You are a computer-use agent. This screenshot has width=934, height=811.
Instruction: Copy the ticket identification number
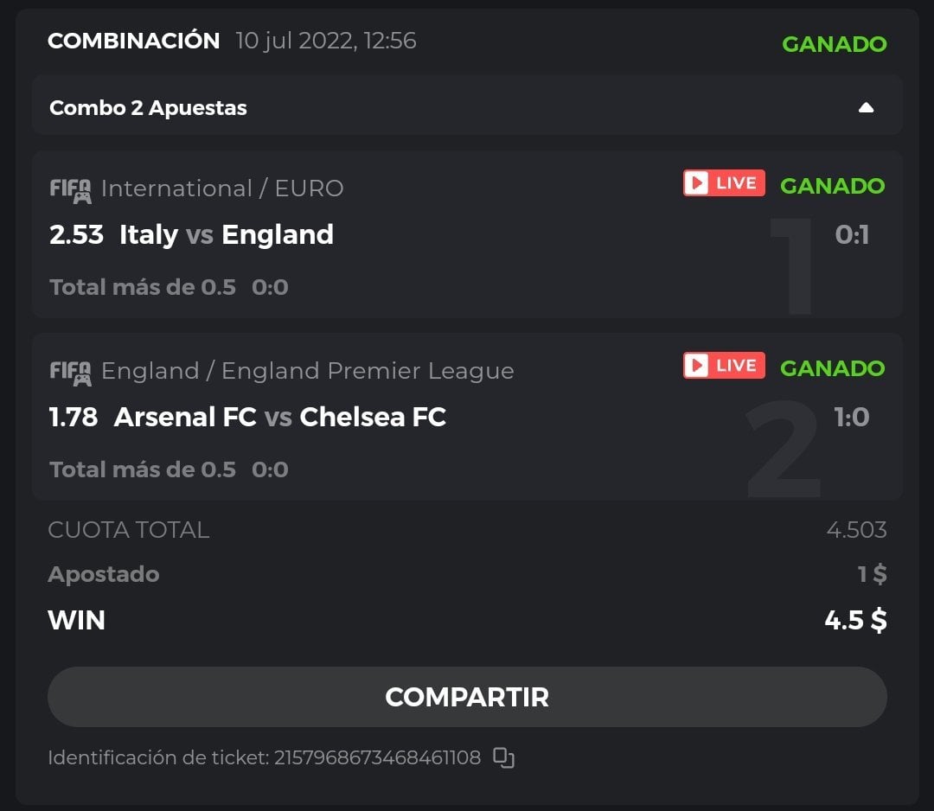coord(503,758)
